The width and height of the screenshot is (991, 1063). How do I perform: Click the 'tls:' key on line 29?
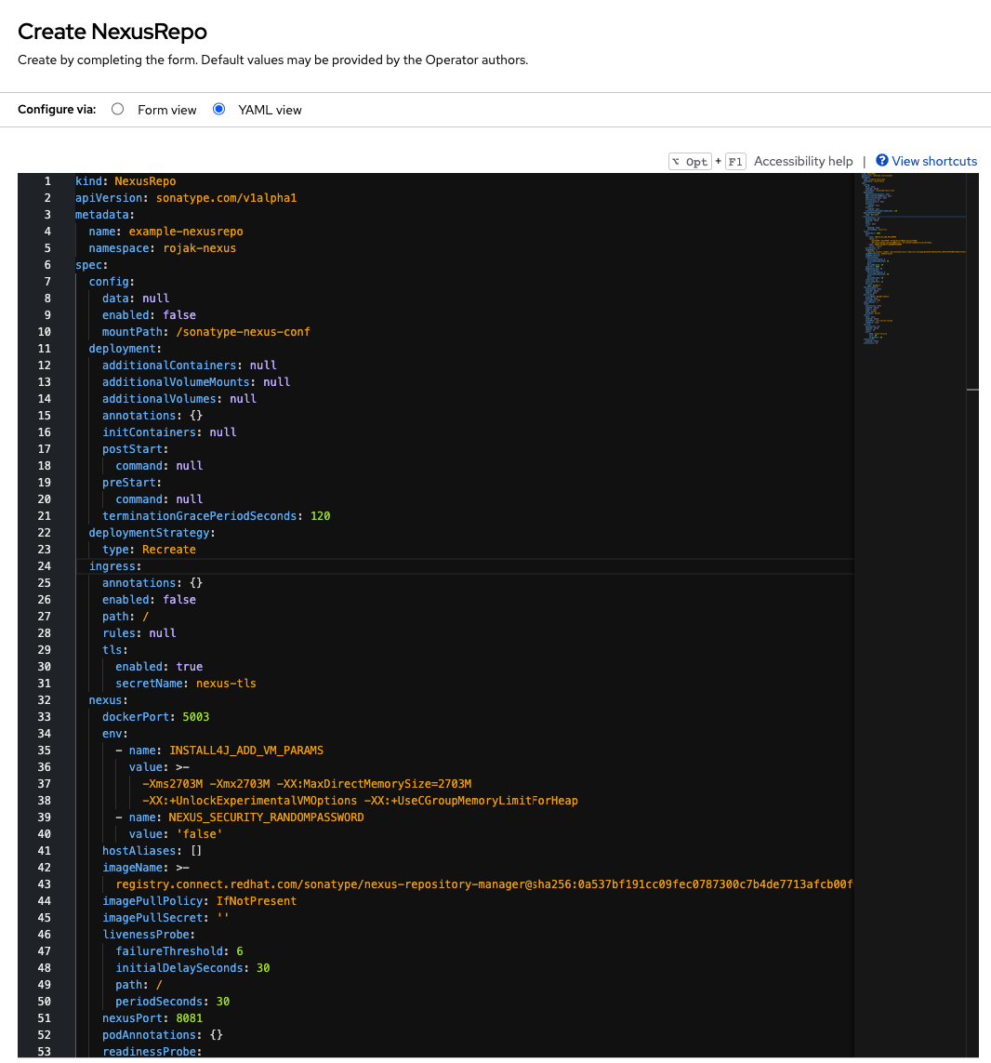tap(115, 649)
